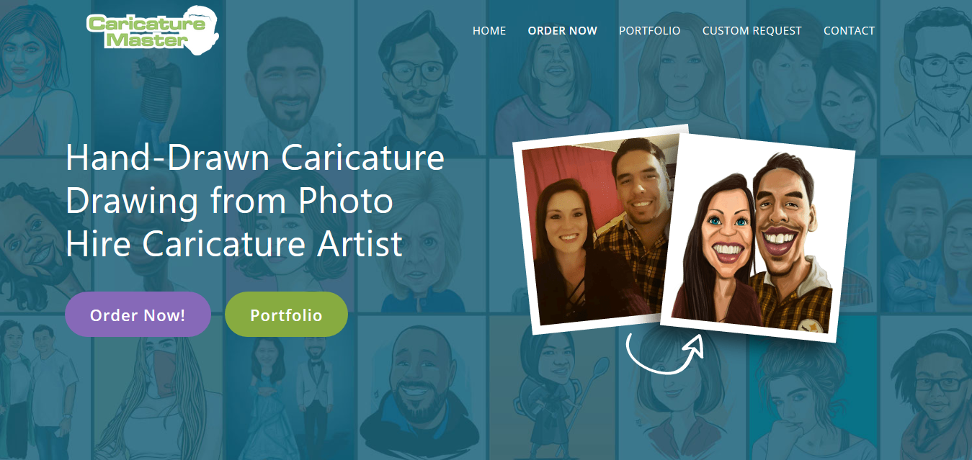
Task: Click the Hire Caricature Artist heading line
Action: [x=234, y=244]
